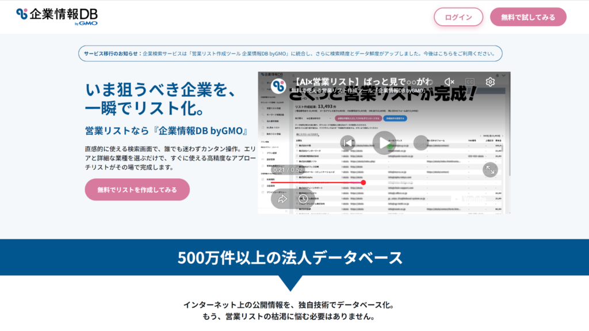
Task: Click the video title 【AI×営業リスト】
Action: click(361, 82)
